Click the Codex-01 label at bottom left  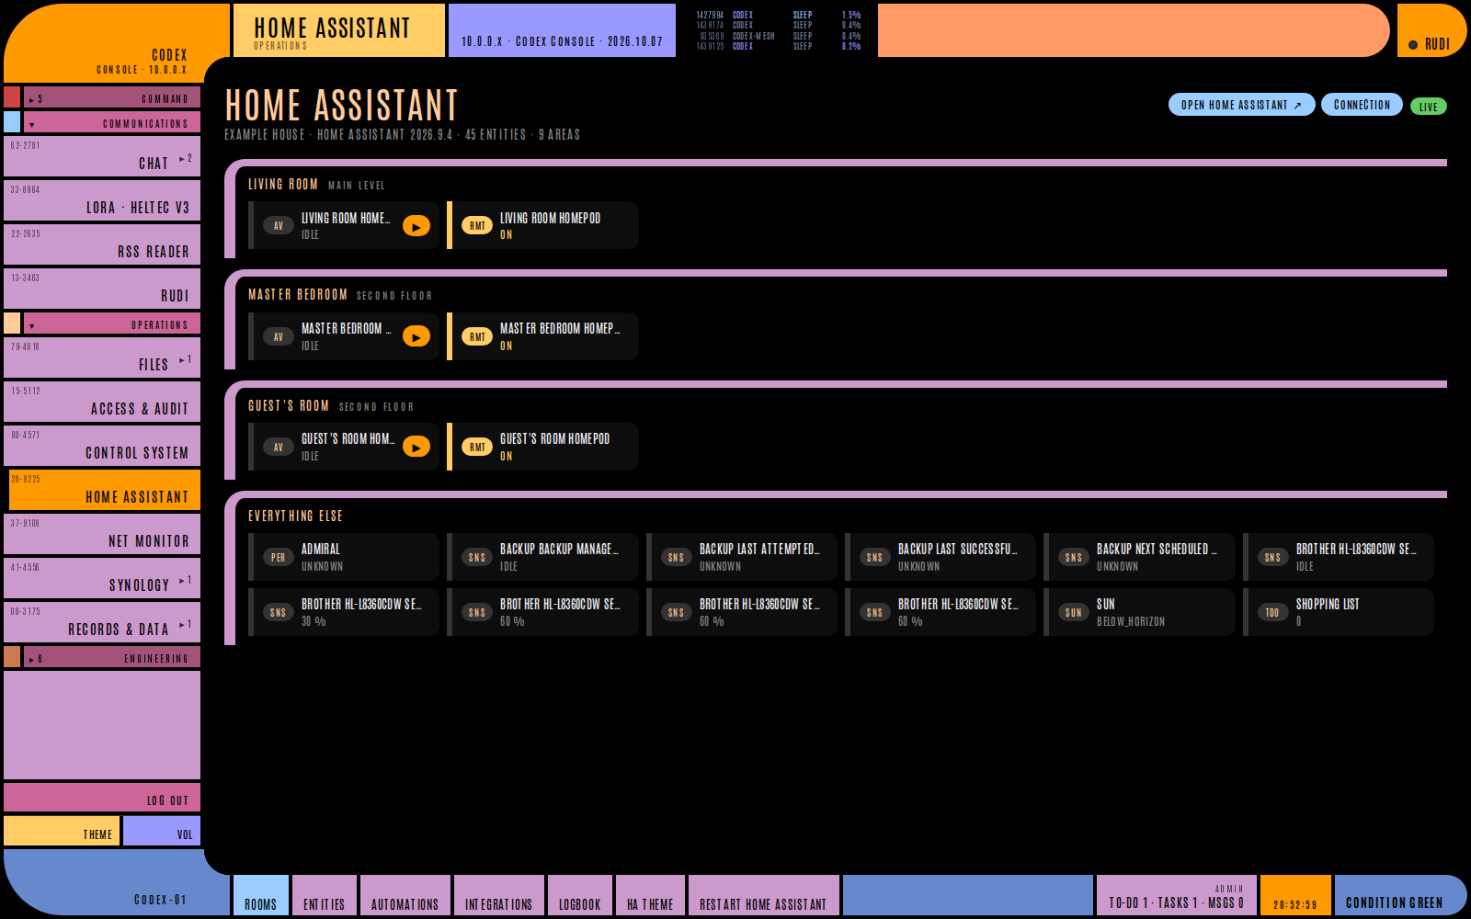[x=160, y=900]
